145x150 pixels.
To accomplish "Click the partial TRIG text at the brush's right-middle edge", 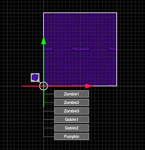I will click(x=112, y=49).
